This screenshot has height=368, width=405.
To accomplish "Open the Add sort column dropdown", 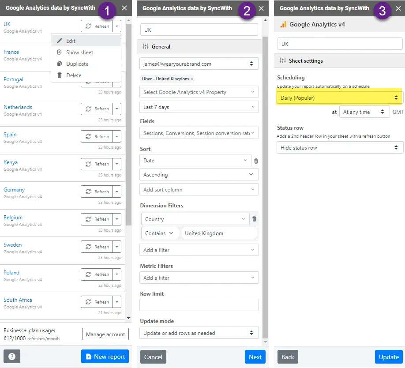I will point(199,190).
